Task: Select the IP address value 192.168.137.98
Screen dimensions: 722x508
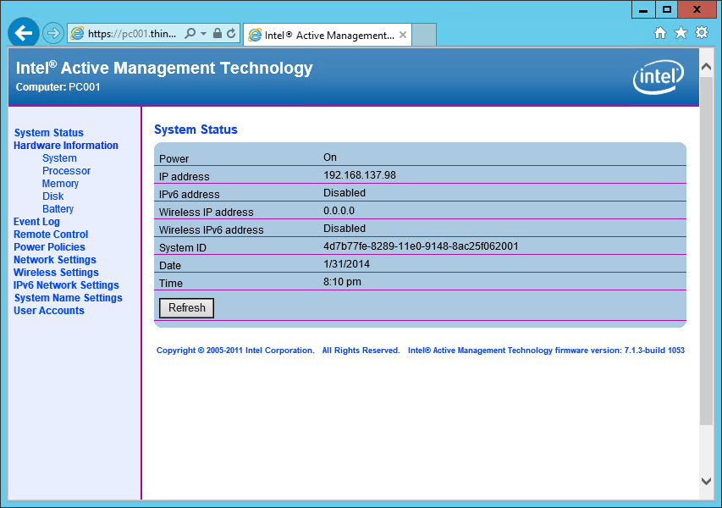Action: [x=360, y=175]
